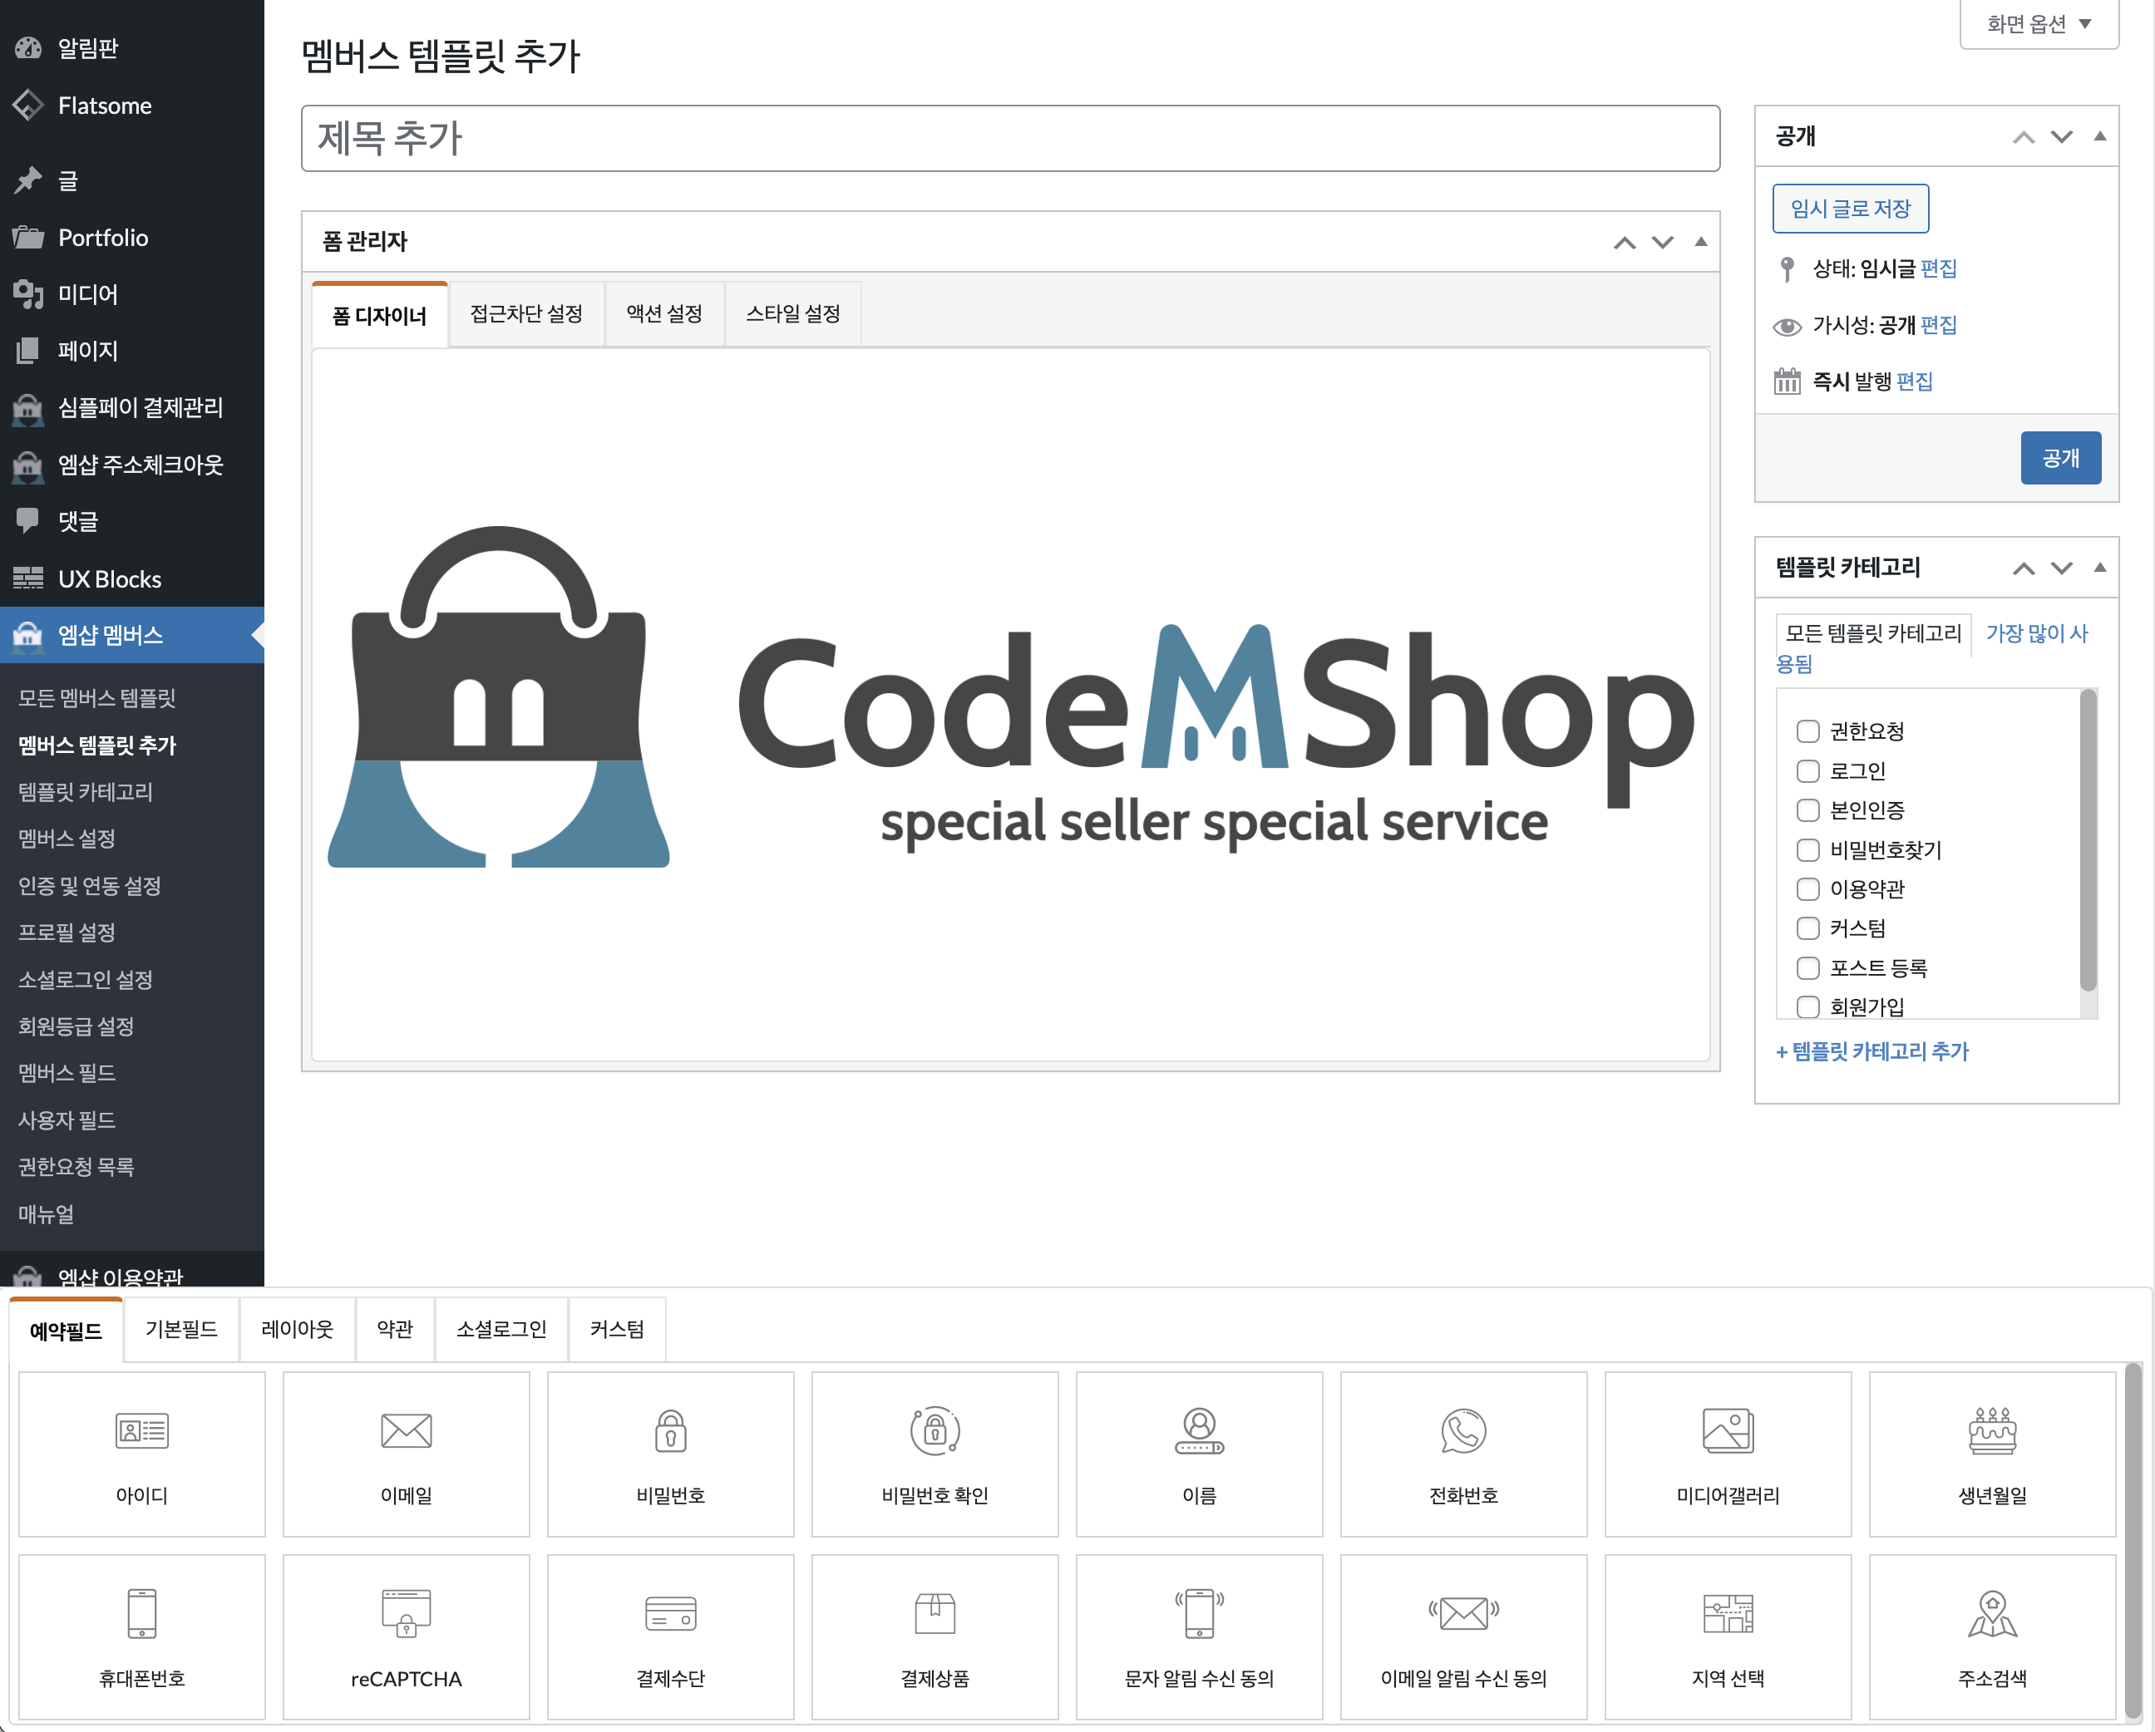Open 모든 멤버스 템플릿 submenu
Screen dimensions: 2155x1732
(97, 699)
